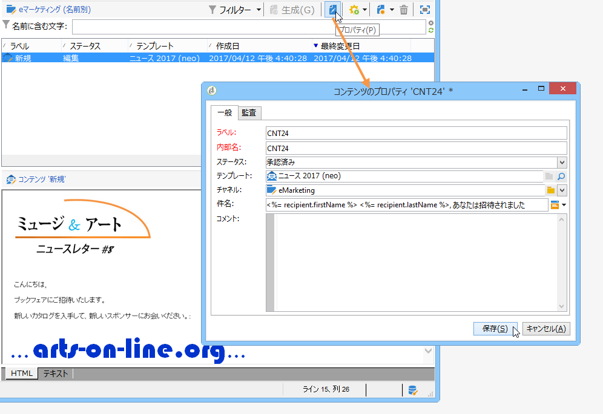Expand the new content dropdown arrow
Image resolution: width=603 pixels, height=414 pixels.
[x=392, y=10]
